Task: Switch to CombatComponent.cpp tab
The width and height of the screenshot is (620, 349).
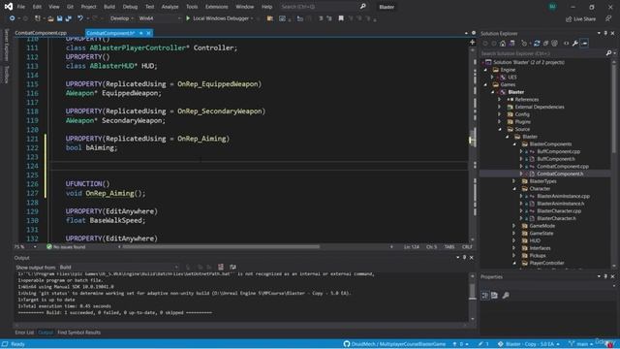Action: pos(41,33)
